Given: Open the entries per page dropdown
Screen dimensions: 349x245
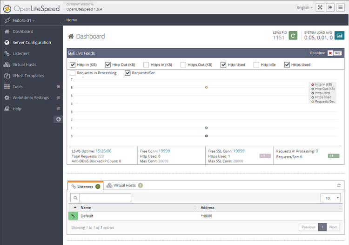Looking at the screenshot, I should coord(331,198).
